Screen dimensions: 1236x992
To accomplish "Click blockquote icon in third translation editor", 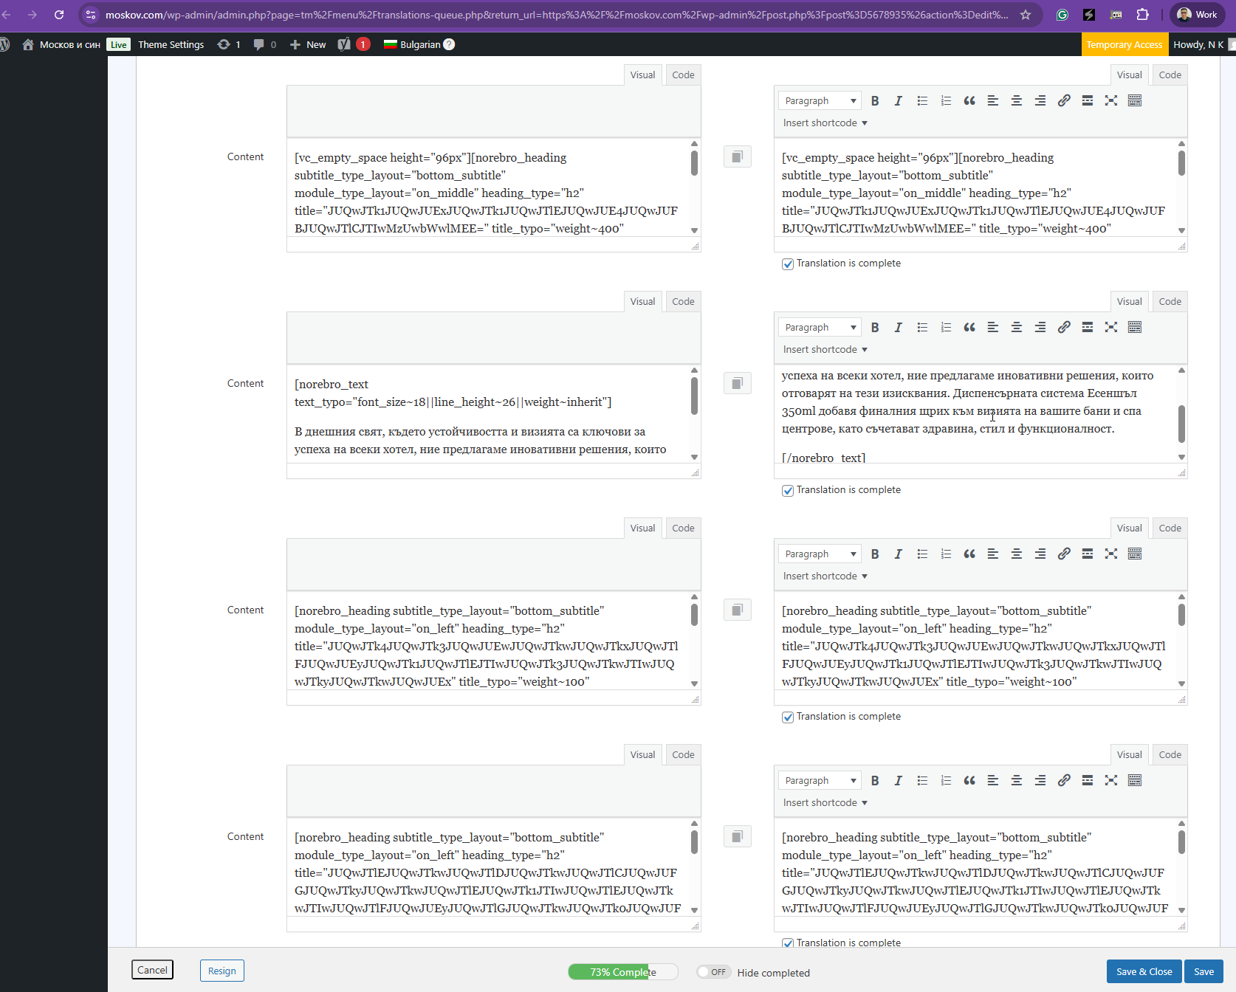I will [x=969, y=554].
